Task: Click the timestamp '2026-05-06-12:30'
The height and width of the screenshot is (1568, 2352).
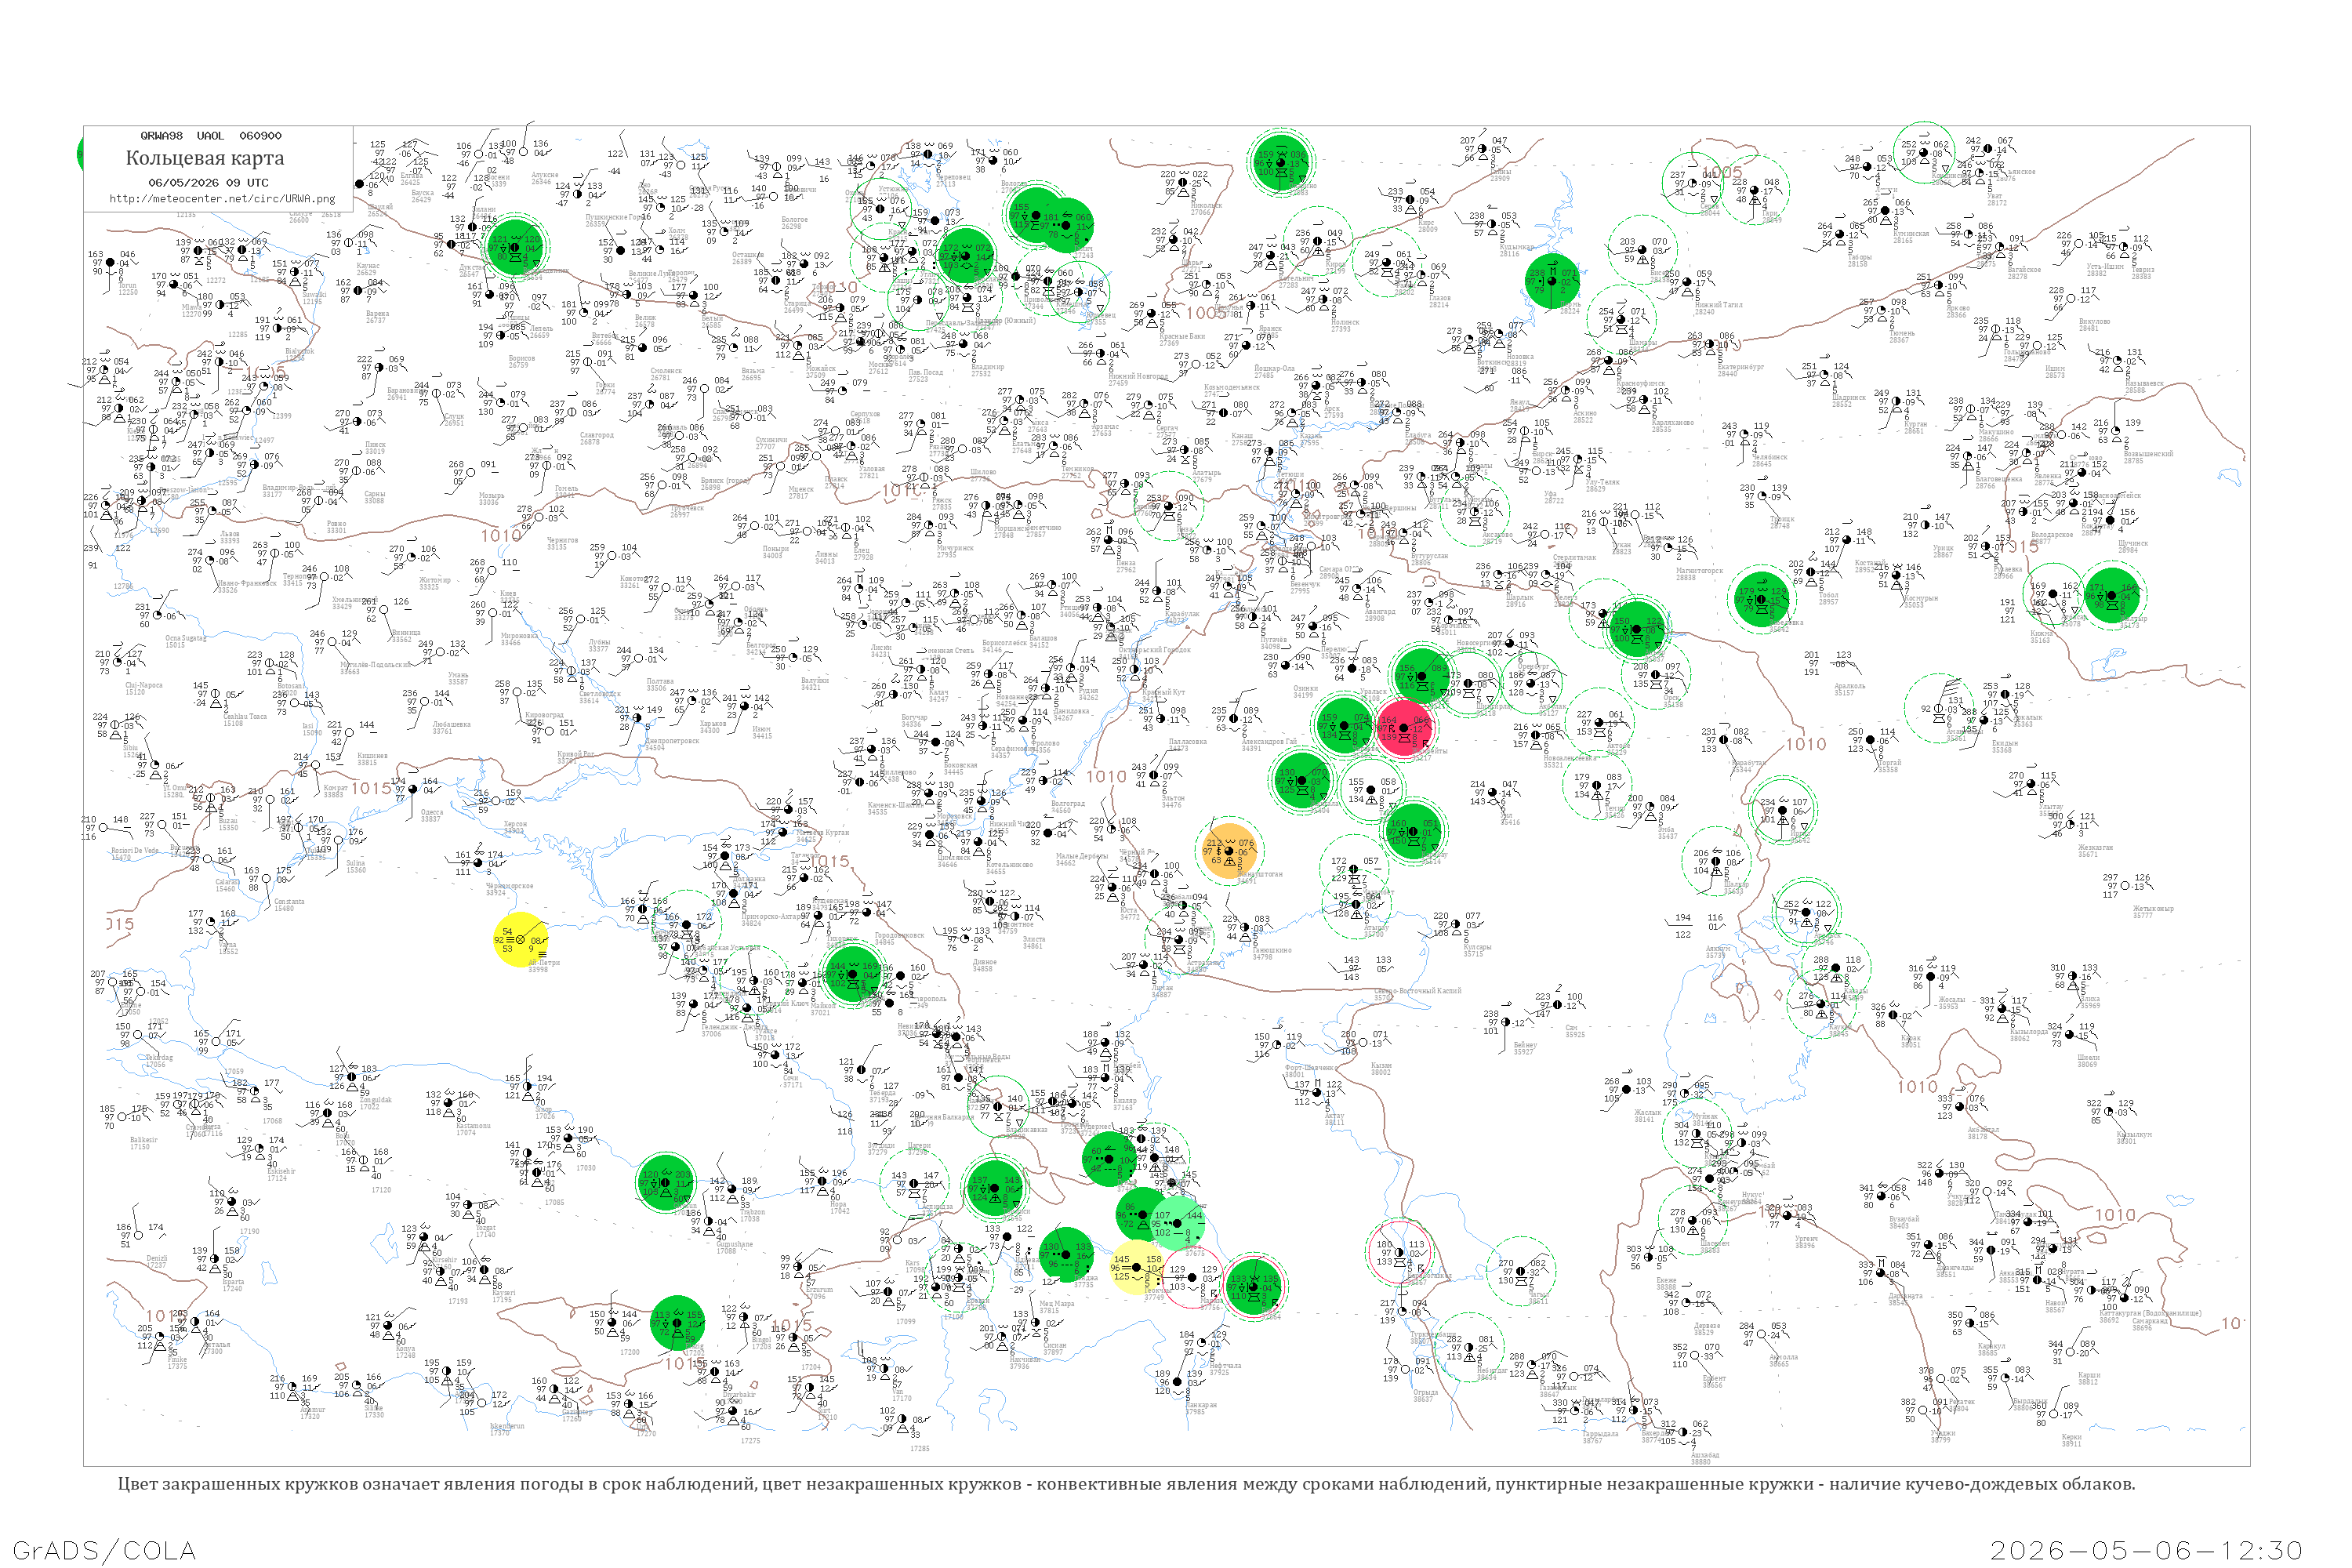Action: pos(2147,1550)
